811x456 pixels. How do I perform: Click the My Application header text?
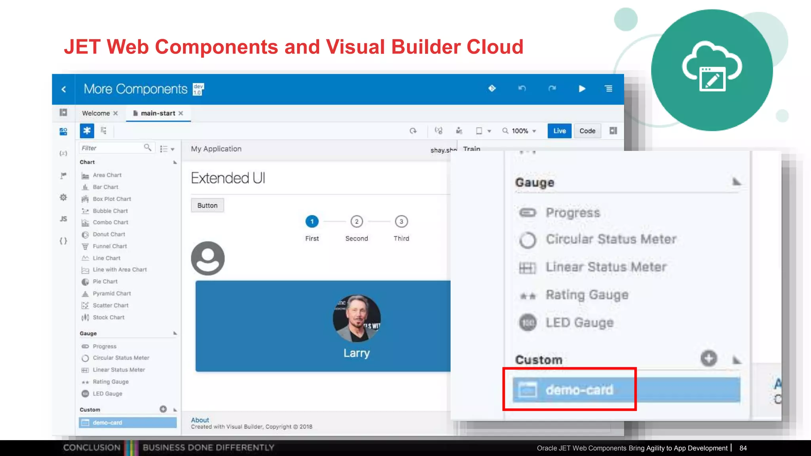[216, 149]
